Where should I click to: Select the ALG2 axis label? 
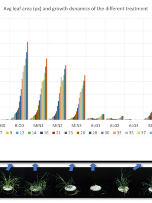click(x=115, y=125)
